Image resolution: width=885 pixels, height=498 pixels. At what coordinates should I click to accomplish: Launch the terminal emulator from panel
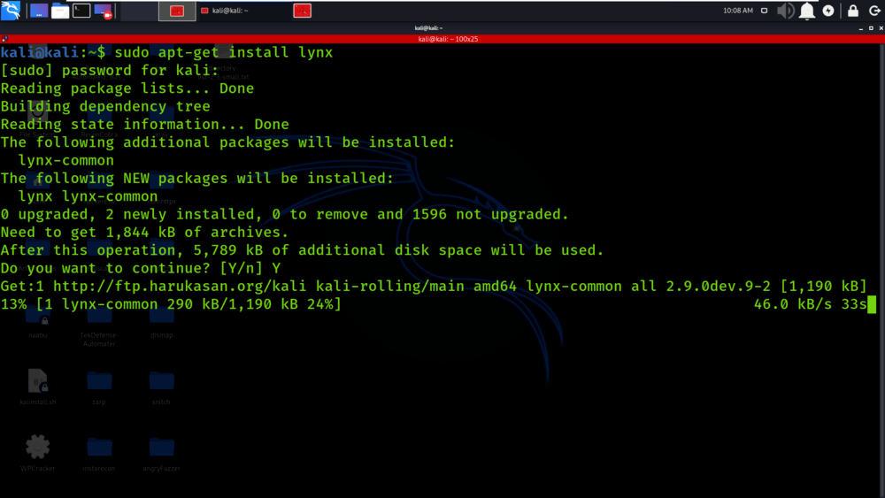click(x=81, y=11)
